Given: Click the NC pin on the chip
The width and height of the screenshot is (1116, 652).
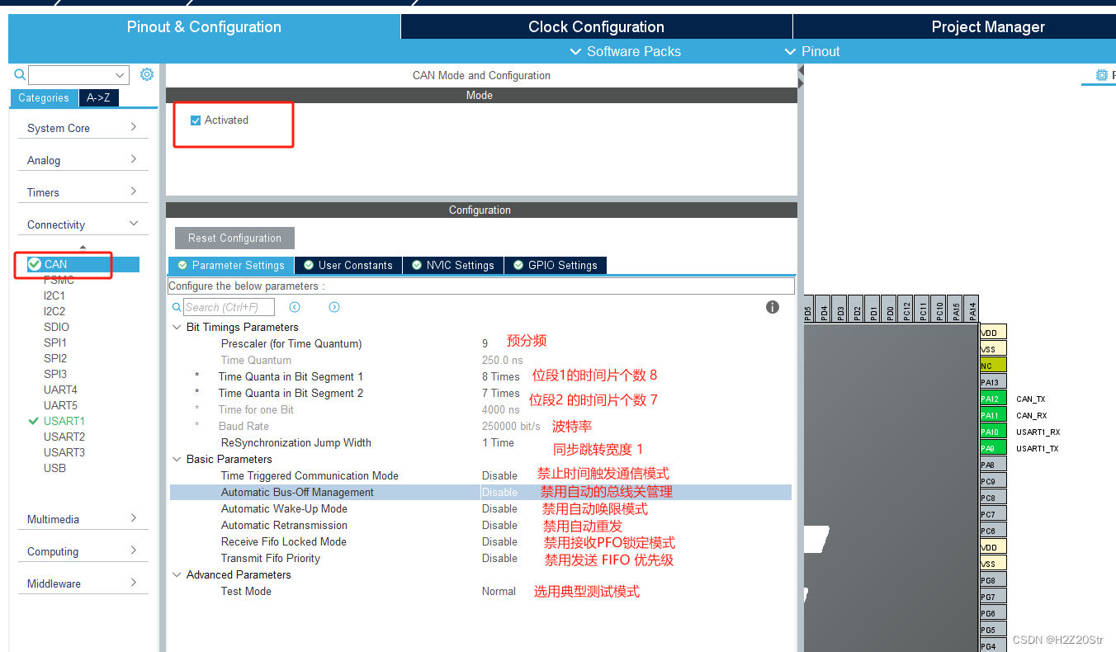Looking at the screenshot, I should tap(993, 366).
